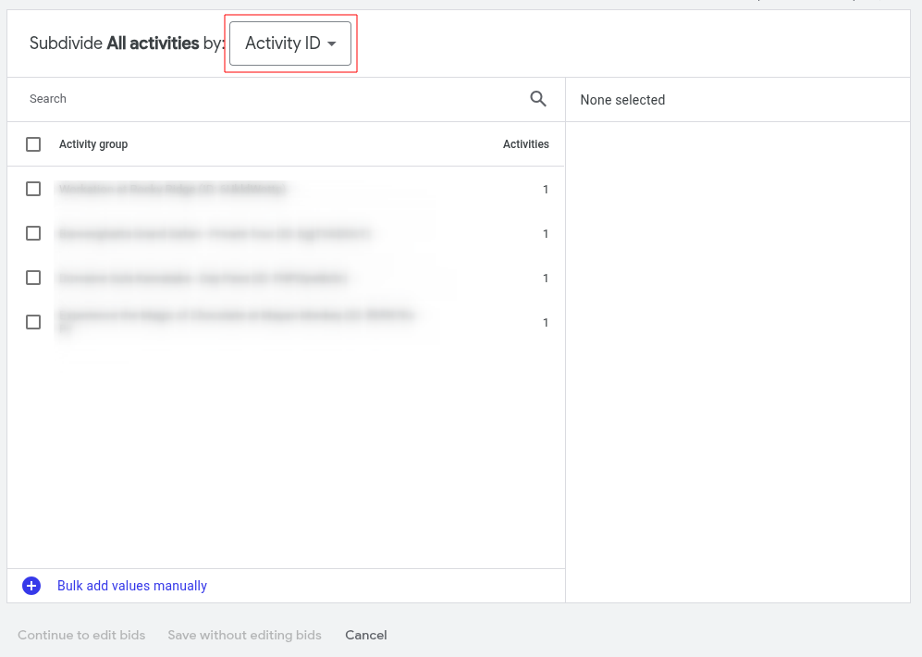Check the first activity row checkbox

(x=33, y=189)
